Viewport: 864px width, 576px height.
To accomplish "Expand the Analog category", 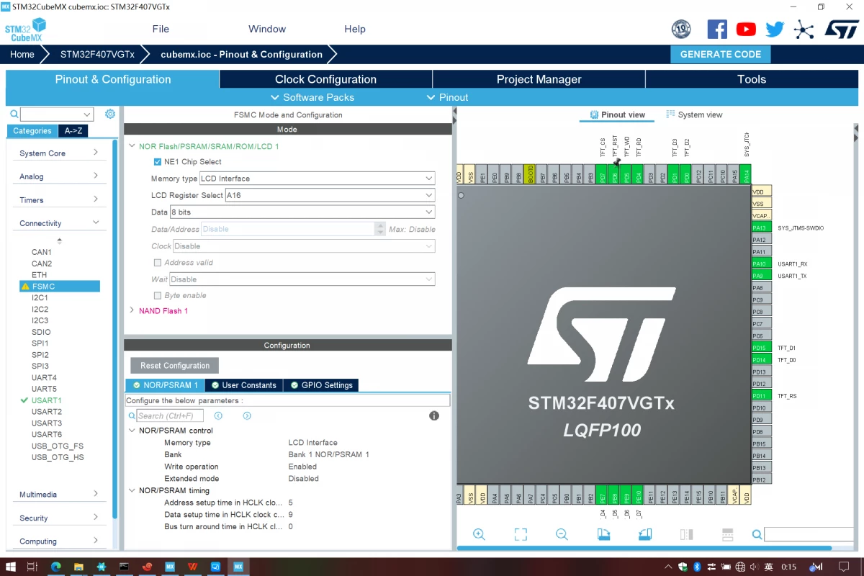I will point(59,176).
